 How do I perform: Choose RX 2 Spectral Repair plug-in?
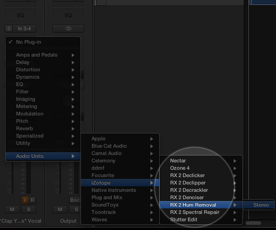(201, 213)
